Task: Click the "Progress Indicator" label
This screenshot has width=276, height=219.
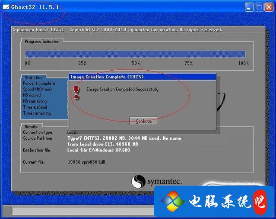Action: coord(42,42)
